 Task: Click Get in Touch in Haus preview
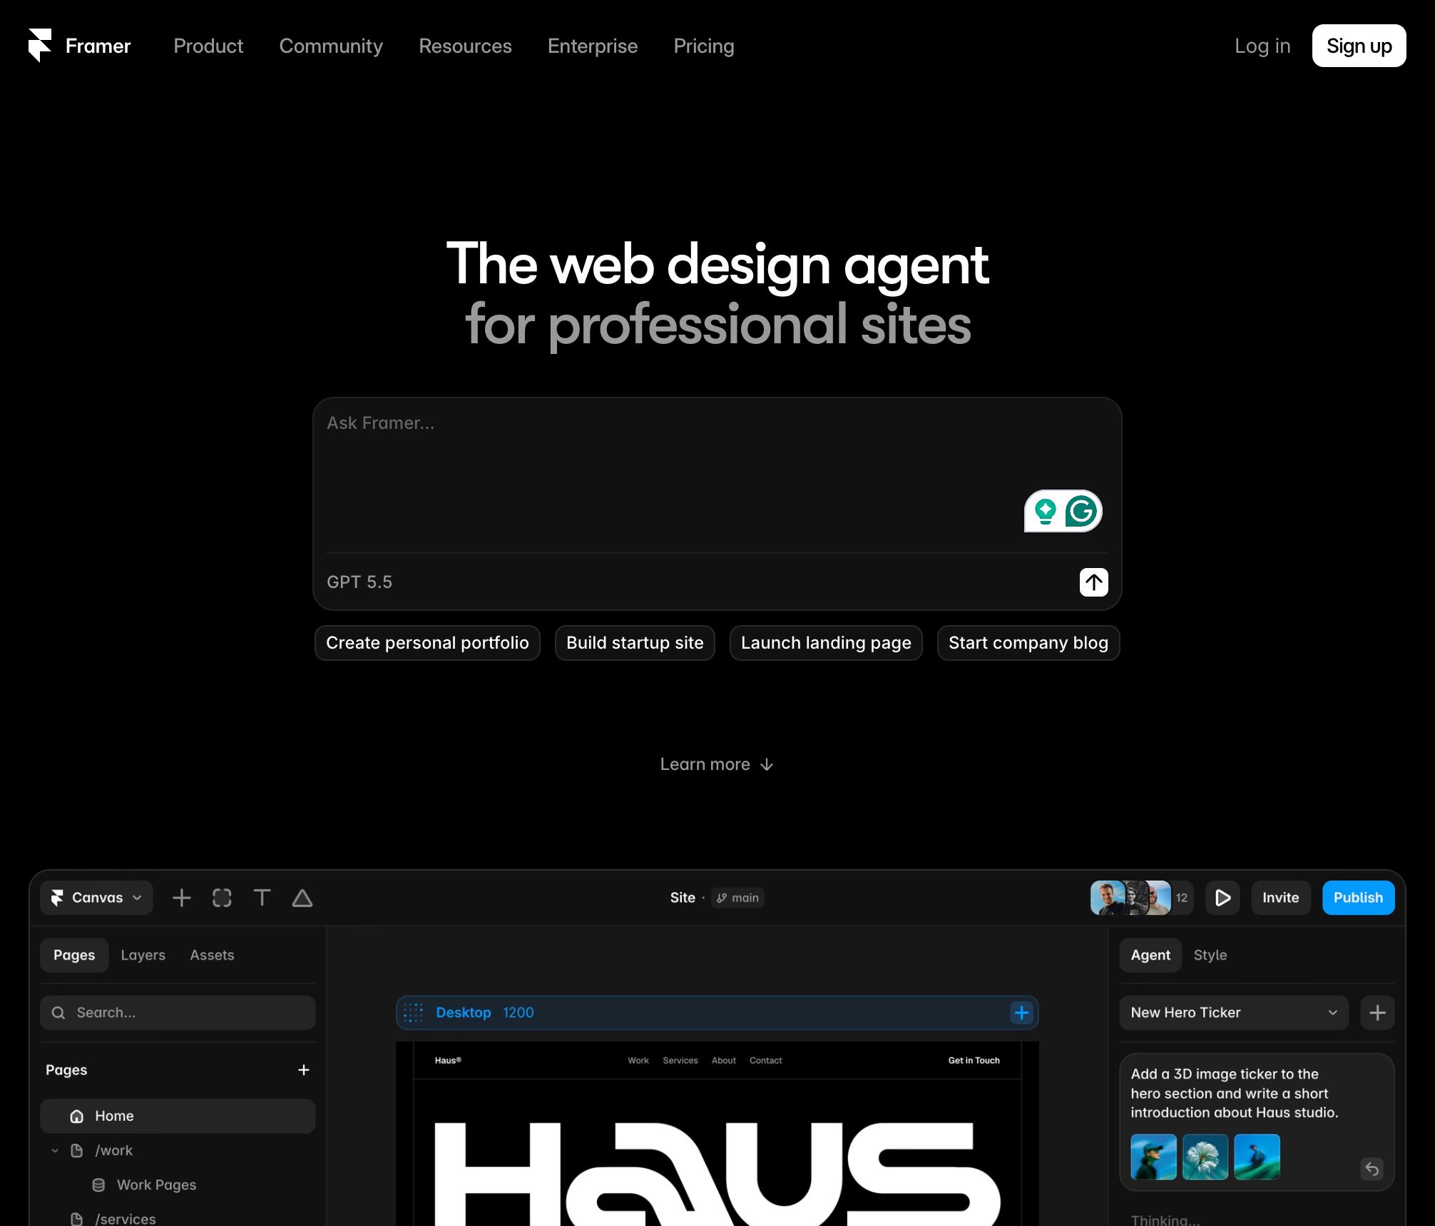pyautogui.click(x=974, y=1060)
